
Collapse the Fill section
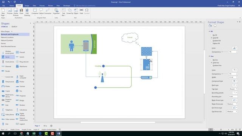209,31
